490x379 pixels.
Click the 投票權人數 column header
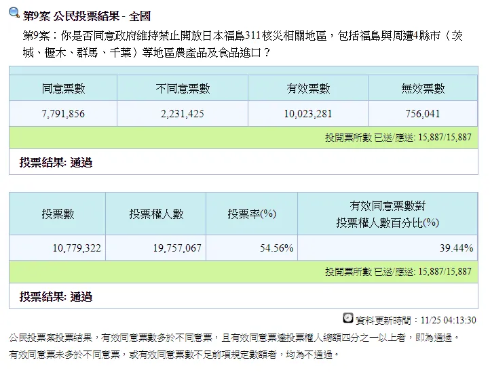(x=156, y=214)
